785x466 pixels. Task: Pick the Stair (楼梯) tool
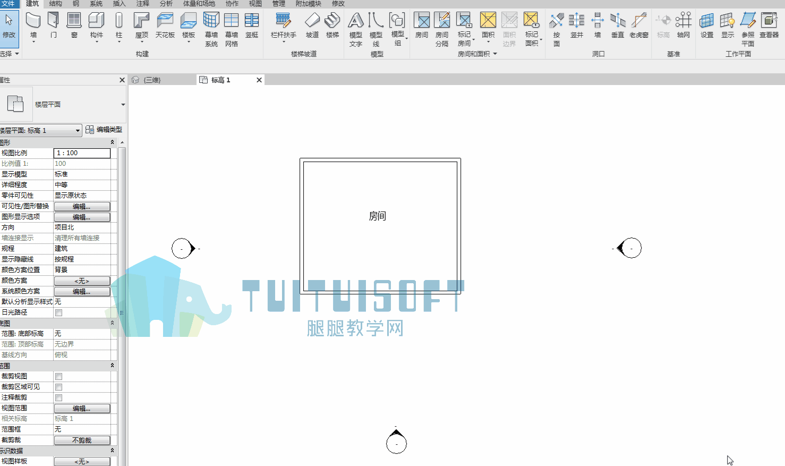(x=332, y=26)
